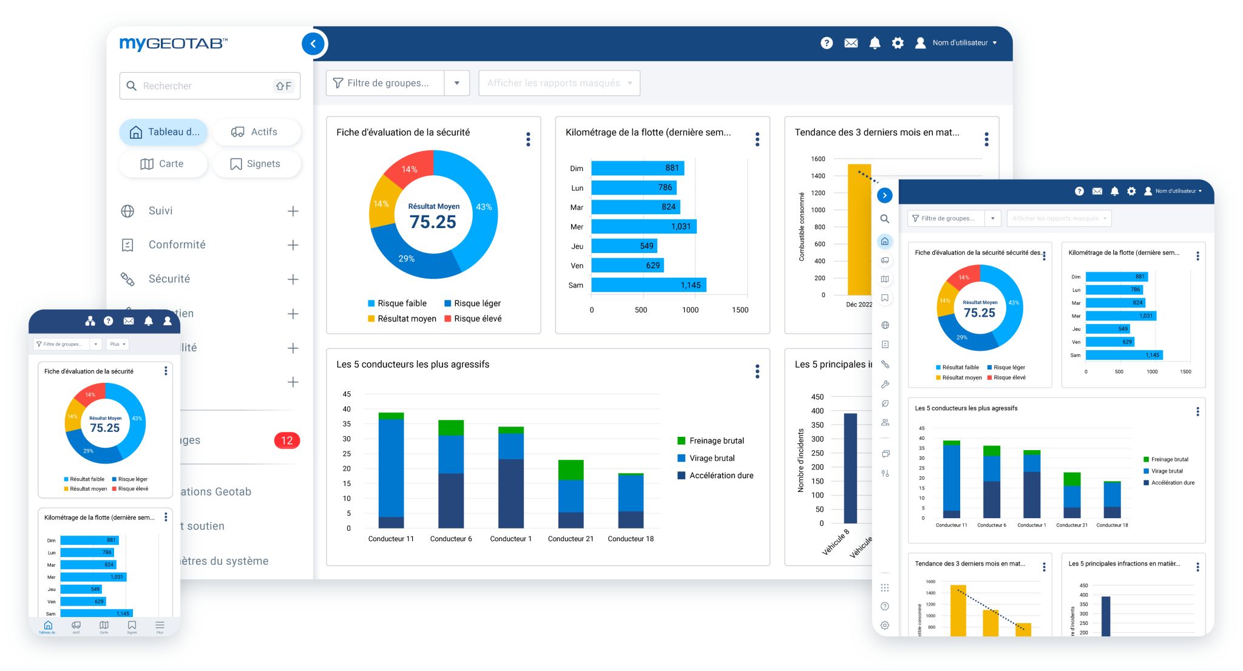Click the org chart icon in mobile header
The image size is (1243, 671).
tap(90, 321)
